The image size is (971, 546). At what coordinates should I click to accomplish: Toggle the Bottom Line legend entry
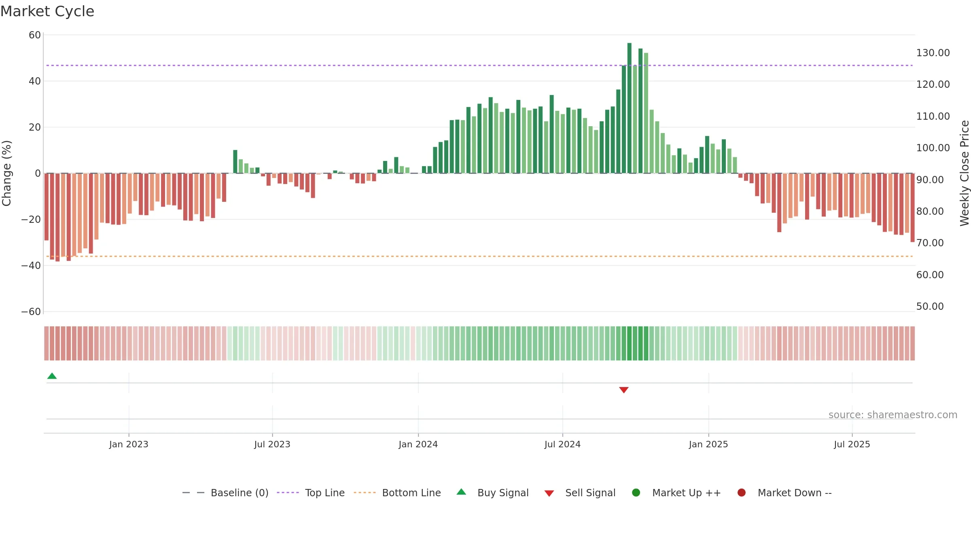397,493
